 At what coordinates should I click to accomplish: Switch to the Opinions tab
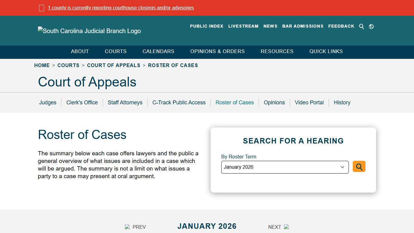(274, 103)
